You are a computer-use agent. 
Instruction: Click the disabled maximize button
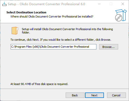(x=111, y=4)
